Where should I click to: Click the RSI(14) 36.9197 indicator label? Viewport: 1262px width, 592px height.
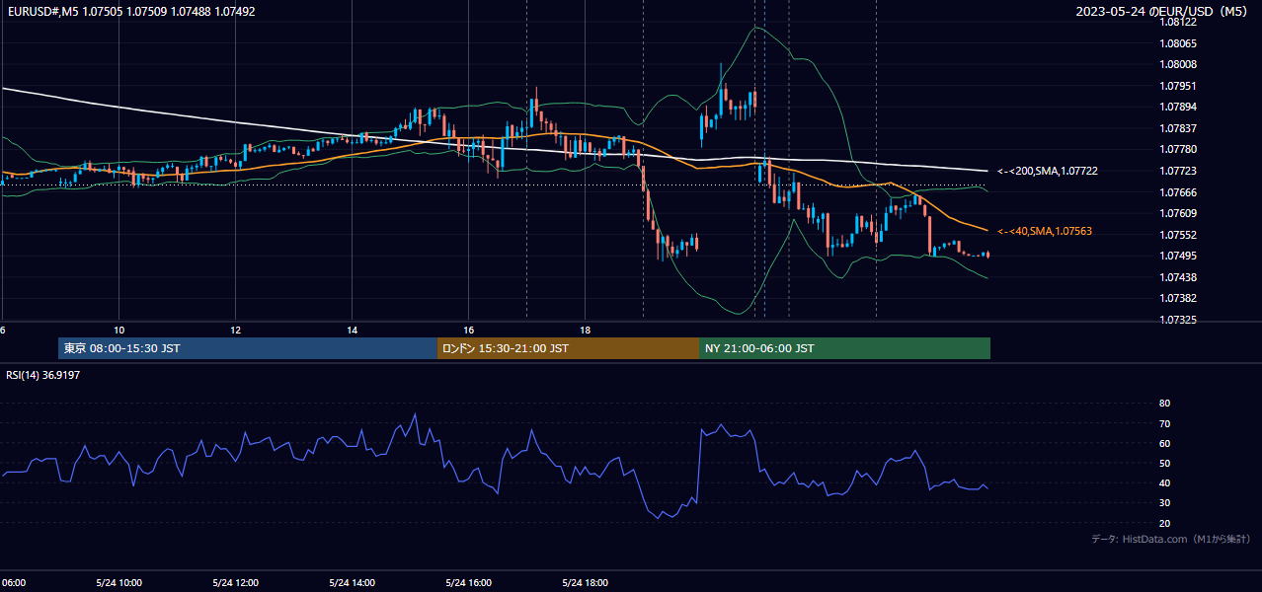pos(42,375)
